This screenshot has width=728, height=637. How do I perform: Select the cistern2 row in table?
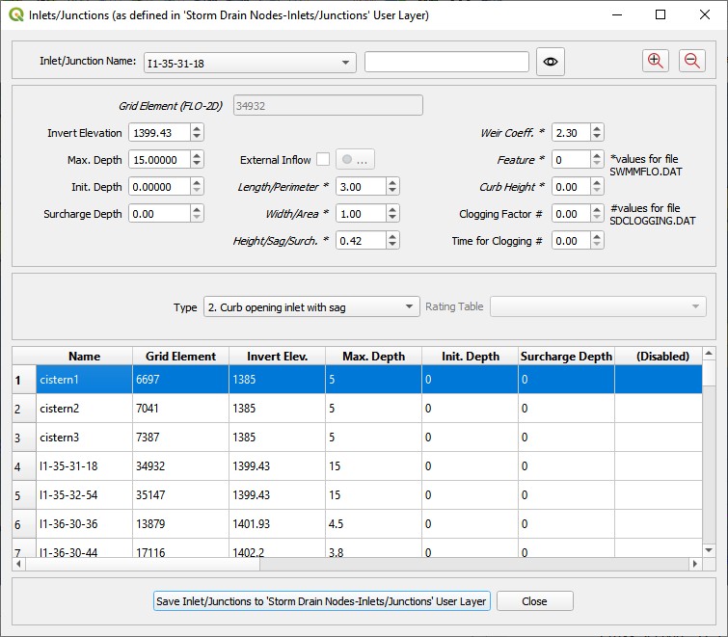coord(85,409)
